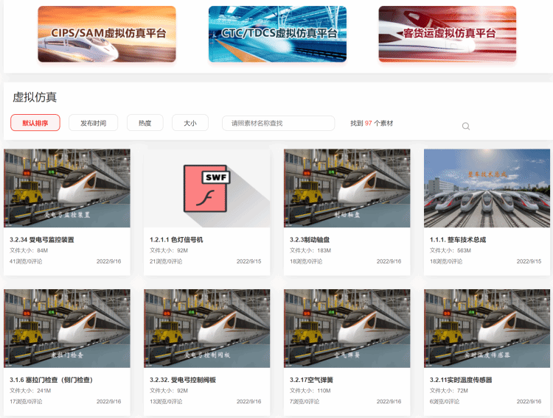
Task: Open 3.2.3制动轴盘 thumbnail image
Action: coord(347,188)
